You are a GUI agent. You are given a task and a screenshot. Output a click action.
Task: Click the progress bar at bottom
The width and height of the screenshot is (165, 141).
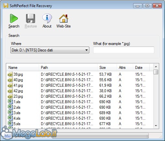pyautogui.click(x=100, y=136)
